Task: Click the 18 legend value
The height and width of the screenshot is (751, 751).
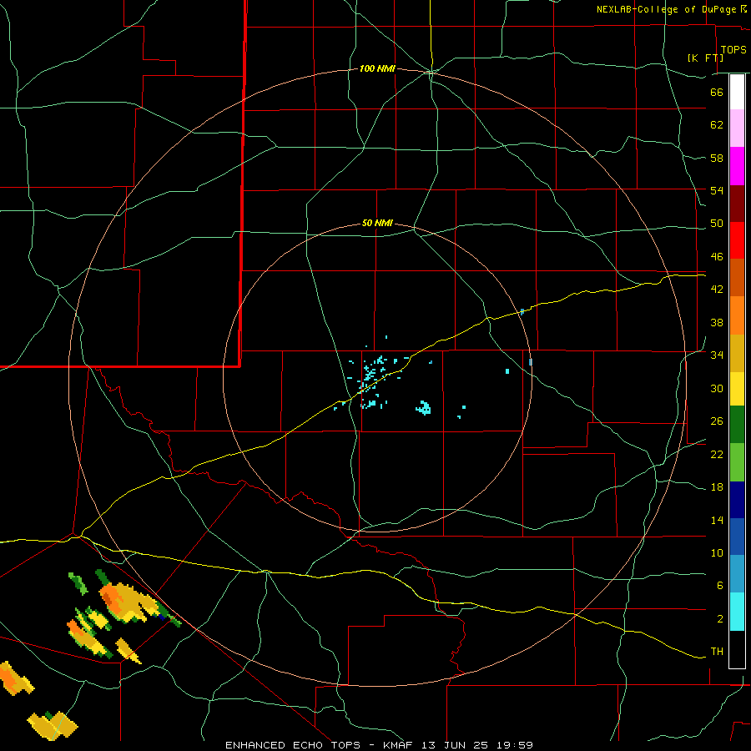Action: pyautogui.click(x=717, y=487)
